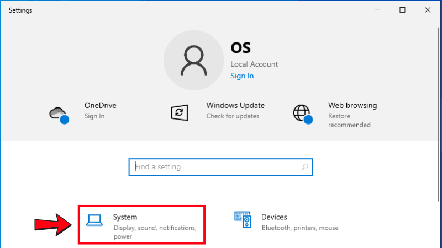Click the System laptop icon
The image size is (442, 248).
94,220
